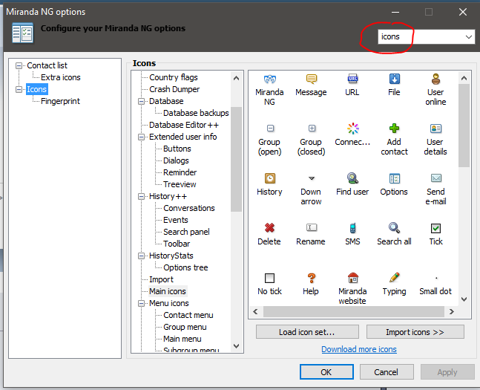Screen dimensions: 480x390
Task: Select the Rename icon
Action: point(312,227)
